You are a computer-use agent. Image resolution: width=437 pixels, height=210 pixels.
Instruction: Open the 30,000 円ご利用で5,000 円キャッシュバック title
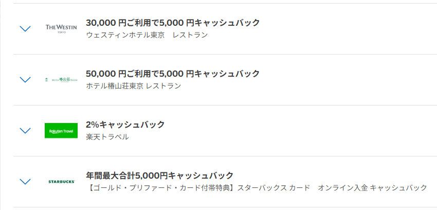(x=173, y=23)
